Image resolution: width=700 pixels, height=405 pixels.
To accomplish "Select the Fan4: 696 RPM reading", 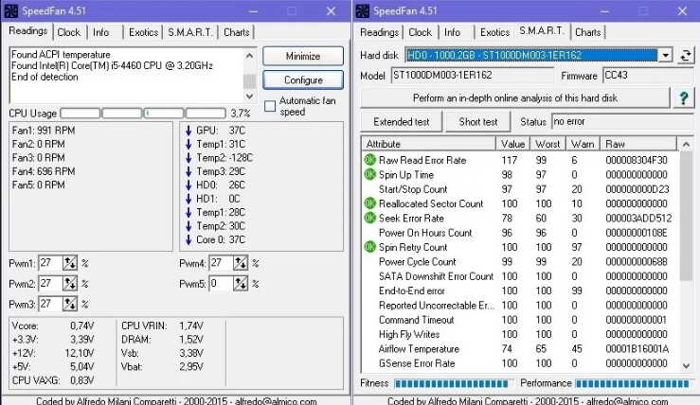I will (x=44, y=171).
